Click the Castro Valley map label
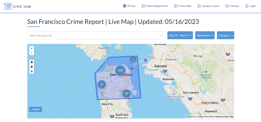Viewport: 261px width, 122px height. pos(210,103)
